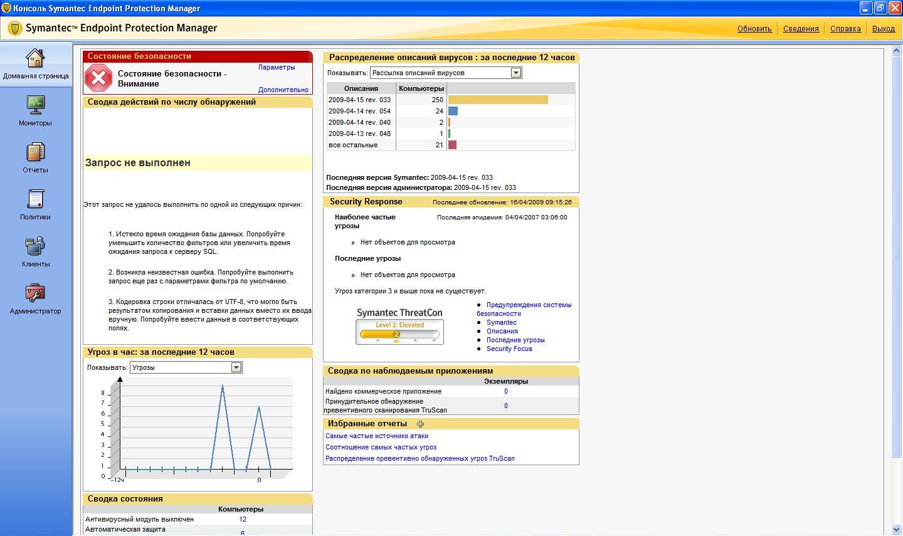Click the Symantec shield logo in header
Viewport: 903px width, 536px height.
pyautogui.click(x=15, y=28)
